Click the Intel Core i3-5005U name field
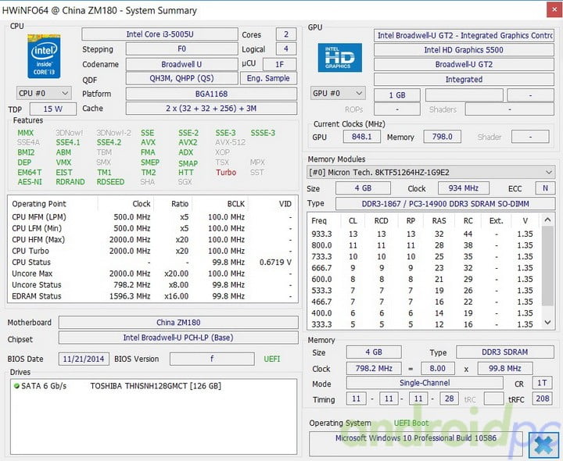This screenshot has width=563, height=461. click(160, 34)
